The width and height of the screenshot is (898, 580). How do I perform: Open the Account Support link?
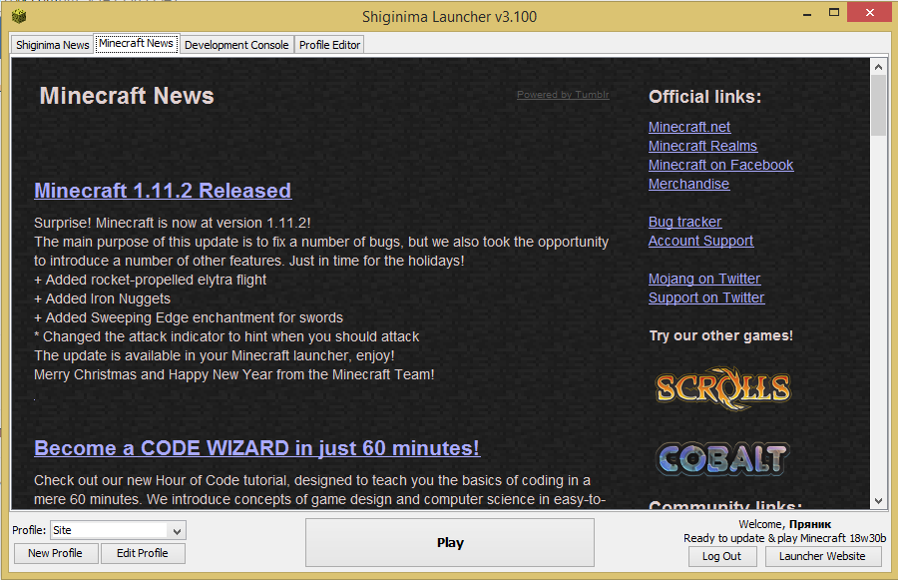701,241
